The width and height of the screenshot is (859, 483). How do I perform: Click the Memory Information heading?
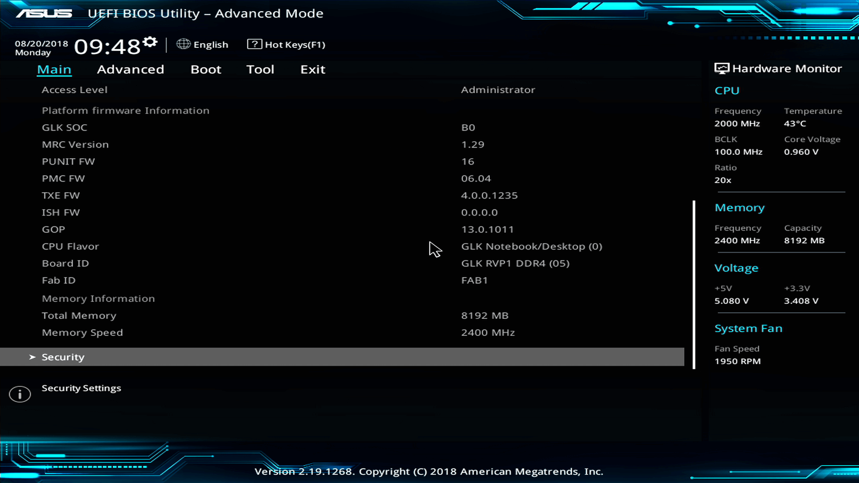coord(98,299)
